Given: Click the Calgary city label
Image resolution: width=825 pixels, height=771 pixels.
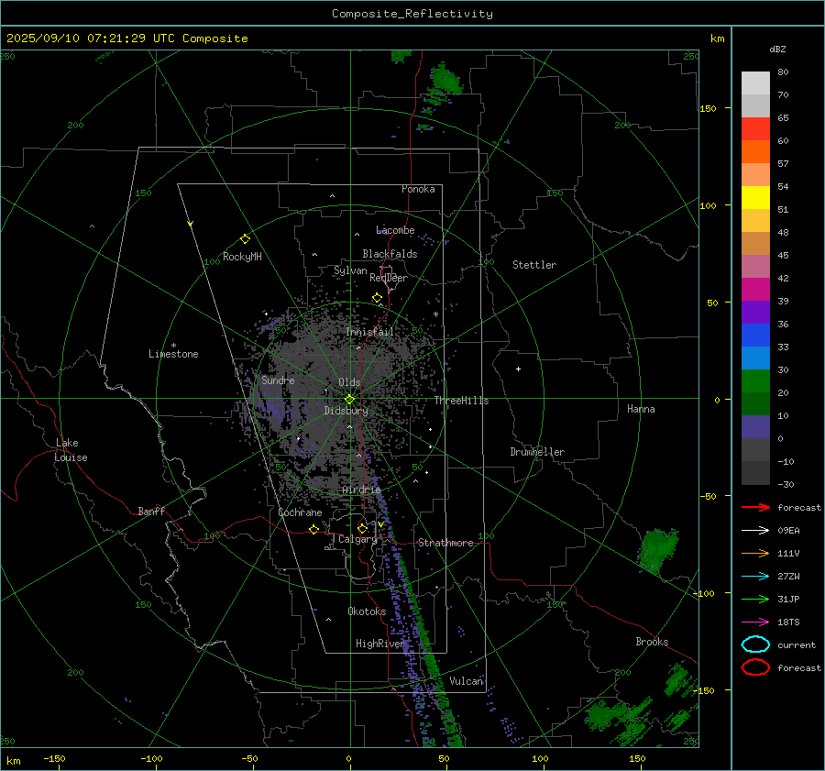Looking at the screenshot, I should click(357, 539).
